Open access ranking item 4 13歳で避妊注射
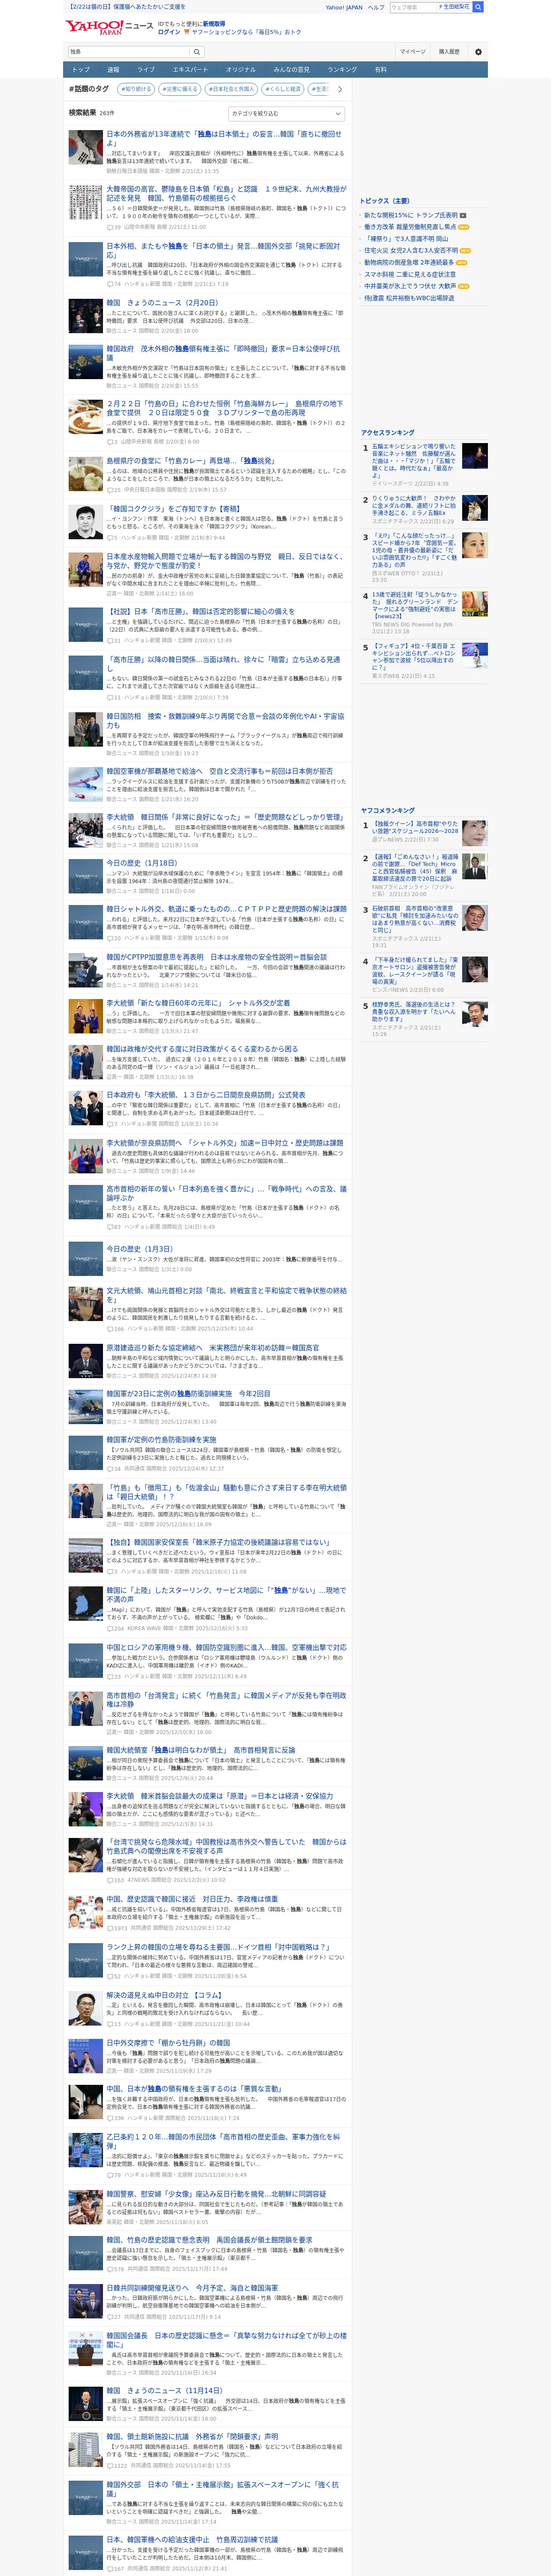The width and height of the screenshot is (551, 2576). 414,604
